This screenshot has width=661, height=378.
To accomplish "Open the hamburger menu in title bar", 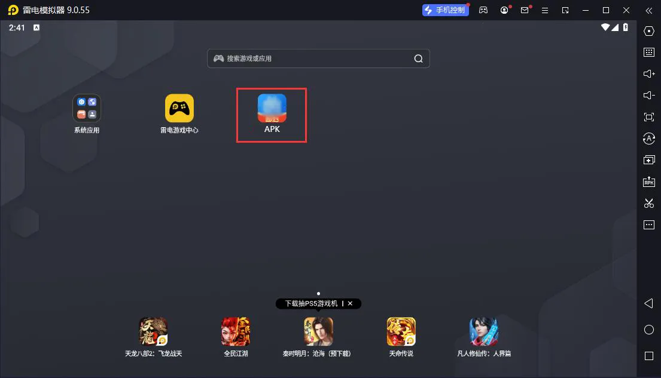I will tap(544, 10).
